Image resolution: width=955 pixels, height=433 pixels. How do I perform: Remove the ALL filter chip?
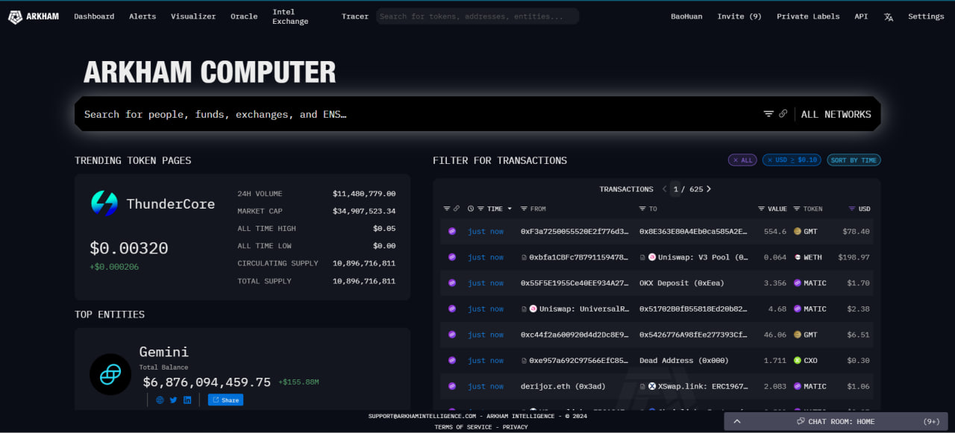pyautogui.click(x=742, y=160)
